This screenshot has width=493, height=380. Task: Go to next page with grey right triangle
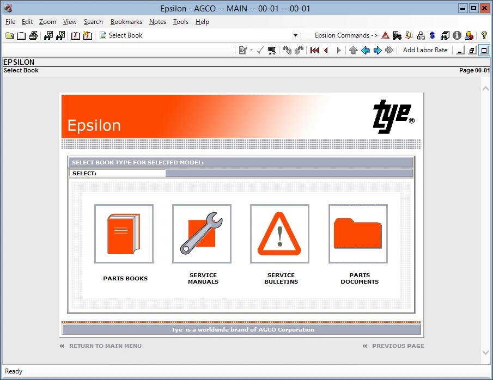click(338, 50)
